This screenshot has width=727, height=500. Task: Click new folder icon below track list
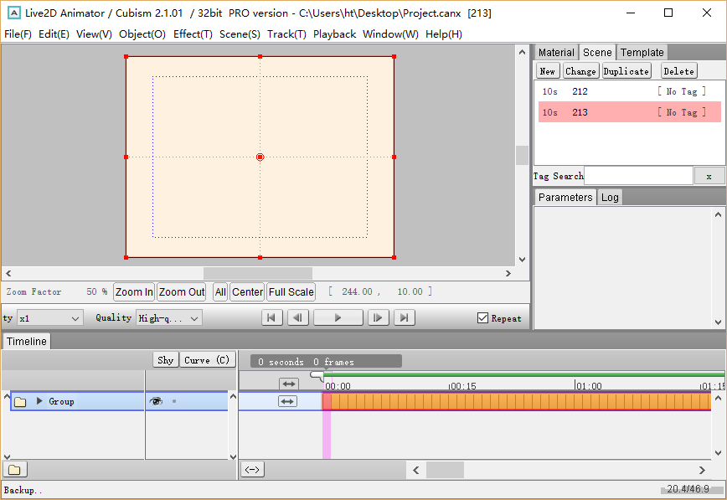coord(15,470)
